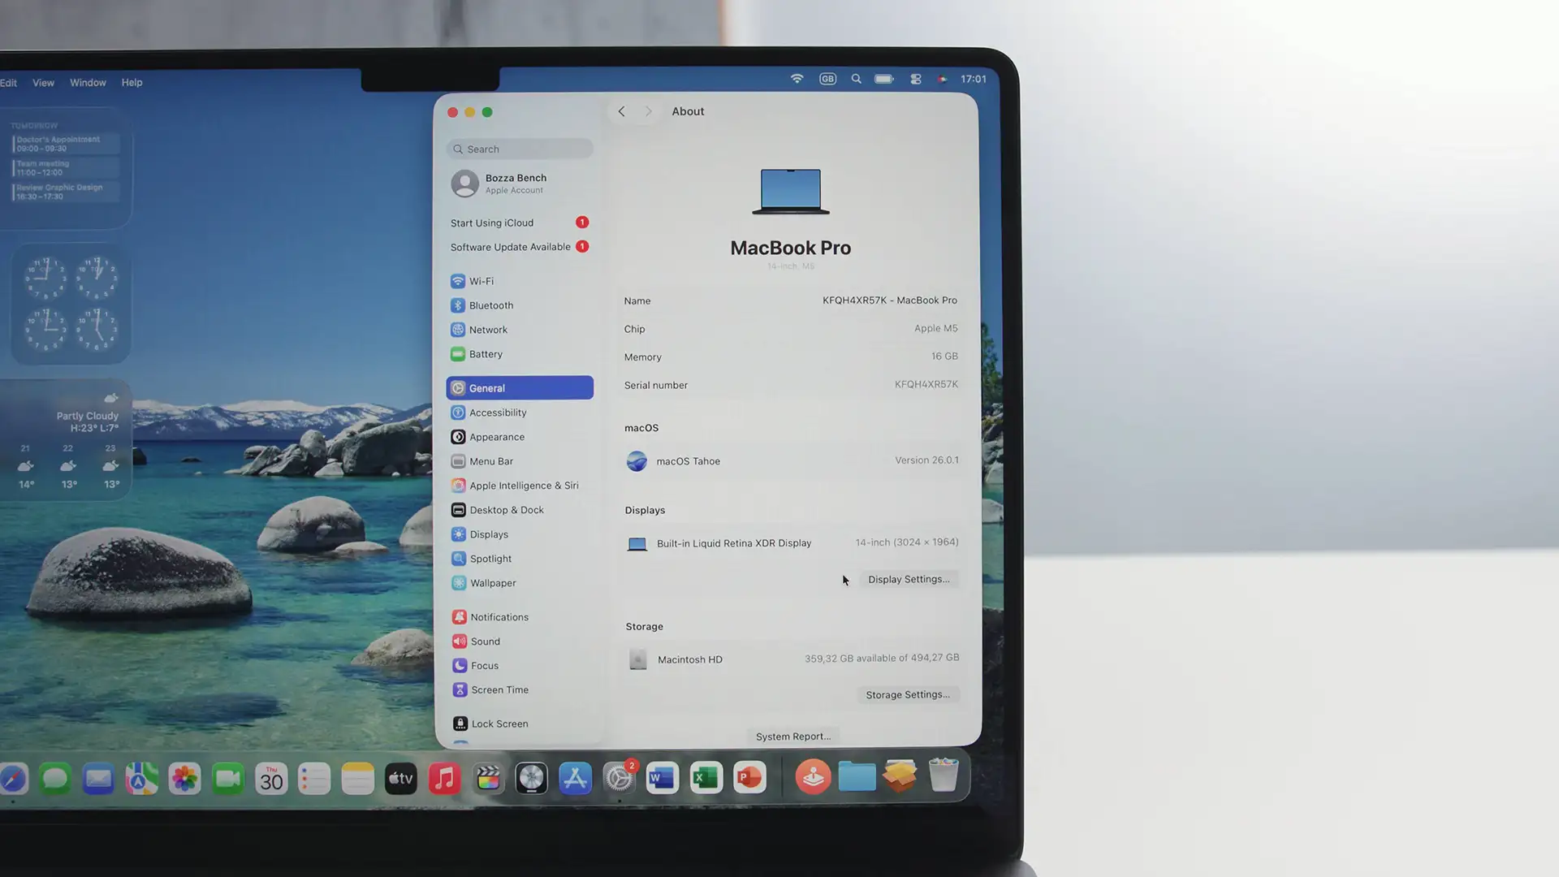Open Wi-Fi settings in sidebar
The image size is (1559, 877).
[481, 281]
